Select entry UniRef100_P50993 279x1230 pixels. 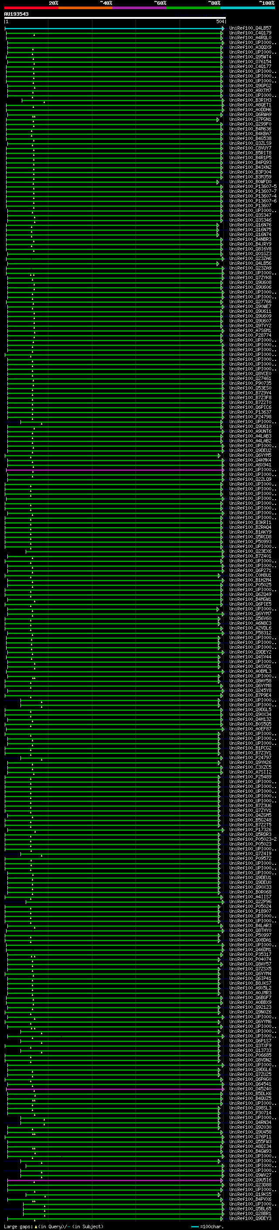[x=250, y=542]
